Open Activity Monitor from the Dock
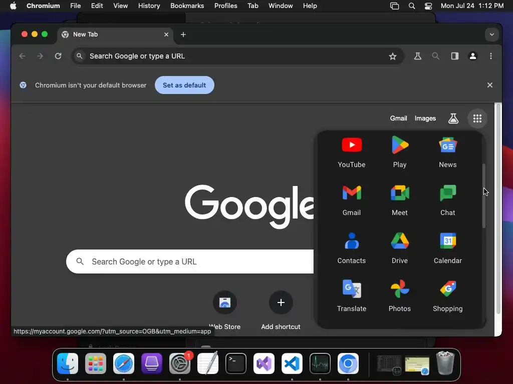Screen dimensions: 513x384 tap(320, 363)
